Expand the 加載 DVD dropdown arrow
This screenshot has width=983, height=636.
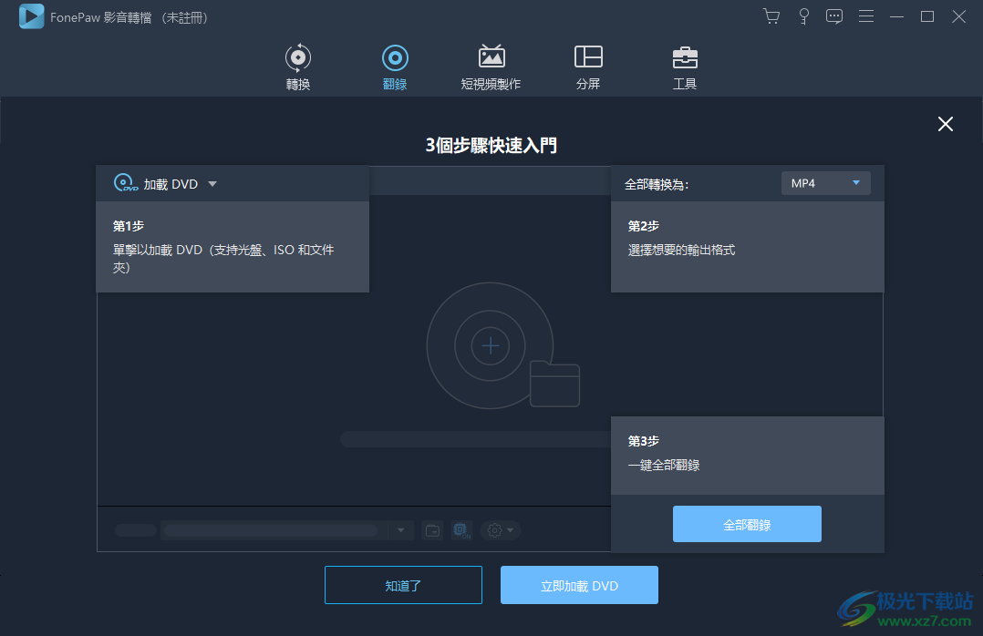212,184
